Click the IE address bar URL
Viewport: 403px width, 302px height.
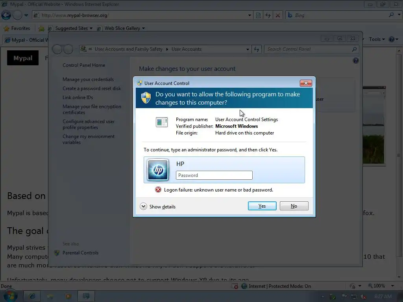coord(75,15)
